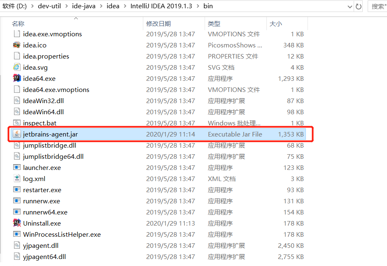Click the SVG 文档 type cell
This screenshot has width=387, height=266.
coord(221,68)
